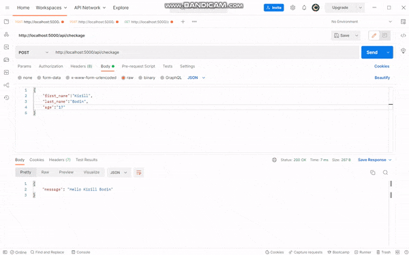The image size is (409, 255).
Task: Open the Mock Servers sidebar icon
Action: [x=7, y=60]
